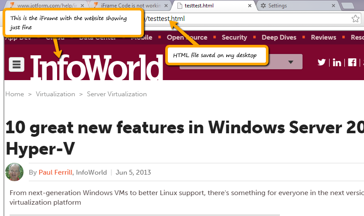Close the testtest.html tab

[x=249, y=6]
